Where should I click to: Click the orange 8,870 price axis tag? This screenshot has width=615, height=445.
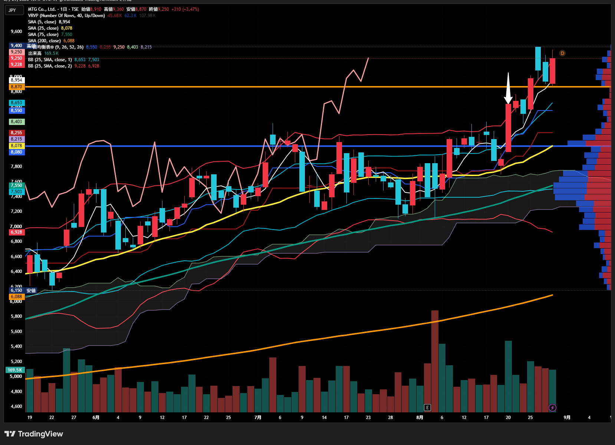click(x=17, y=87)
